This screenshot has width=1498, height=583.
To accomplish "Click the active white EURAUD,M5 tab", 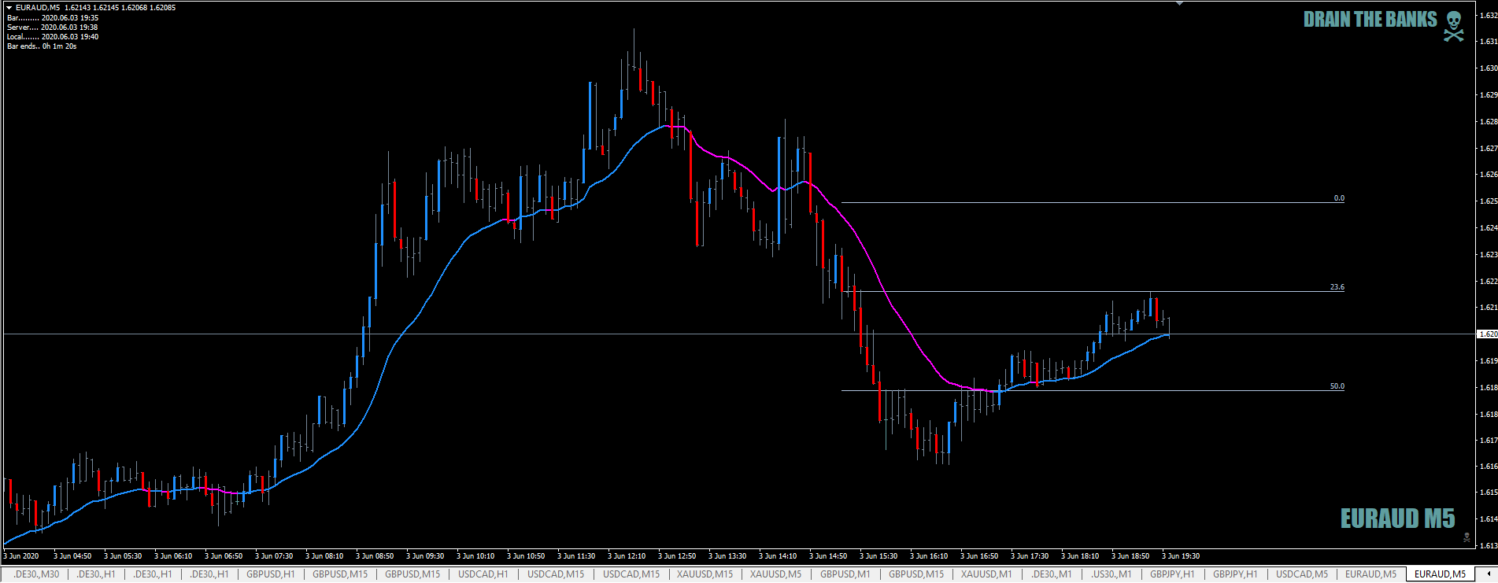I will [x=1440, y=574].
